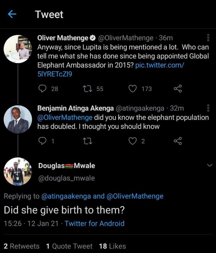Reply to Benjamin Atinga Akenga's tweet
Image resolution: width=216 pixels, height=253 pixels.
point(43,141)
